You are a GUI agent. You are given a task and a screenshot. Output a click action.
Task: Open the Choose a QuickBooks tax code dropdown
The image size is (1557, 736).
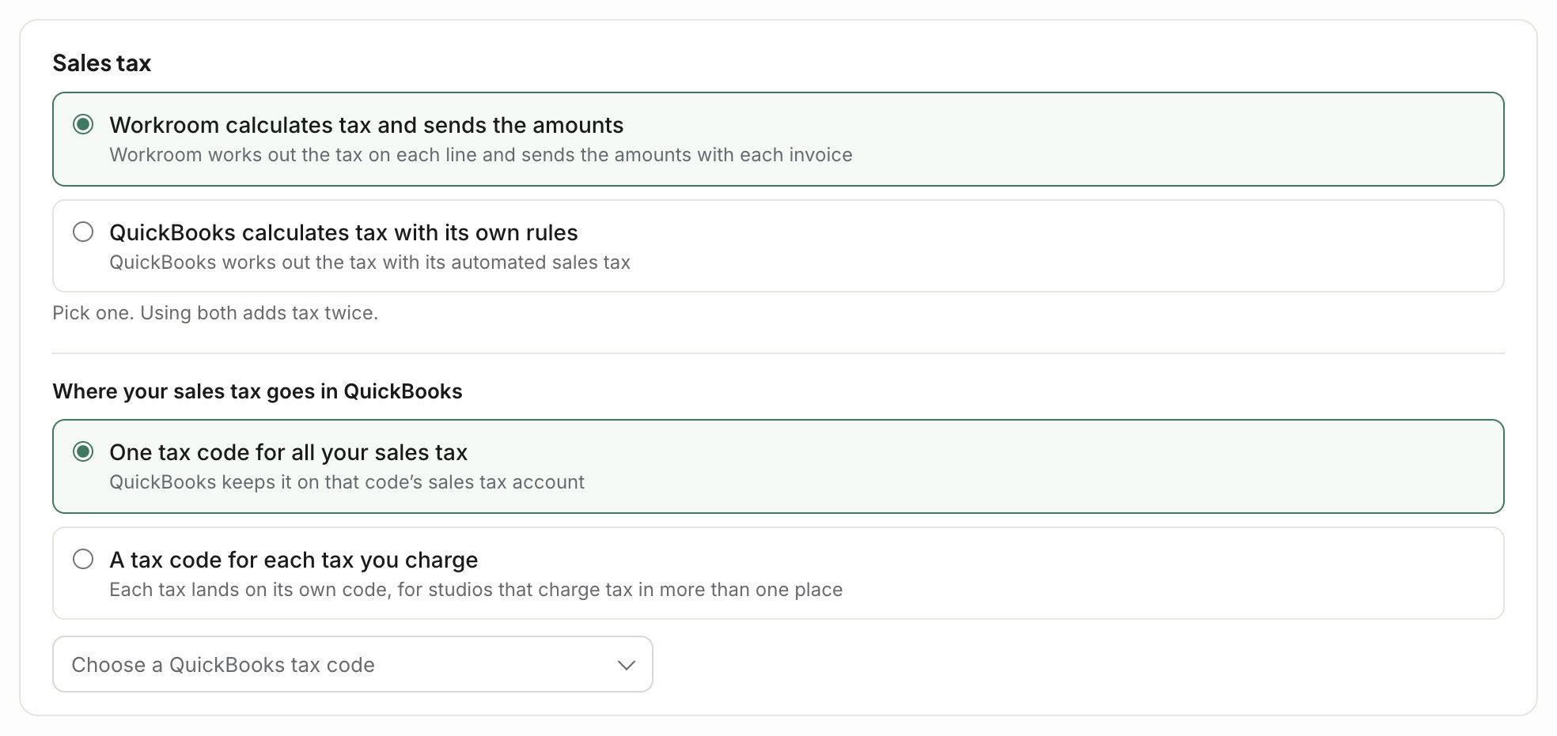[353, 664]
